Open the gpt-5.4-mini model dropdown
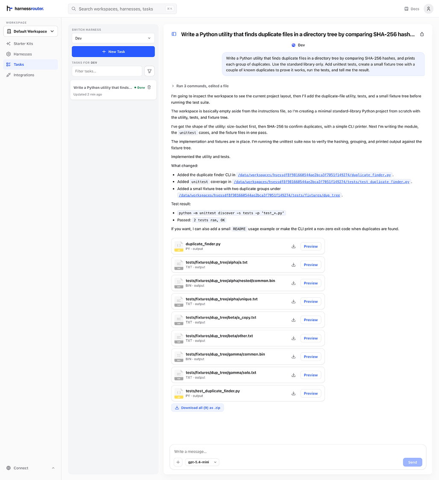This screenshot has height=480, width=439. point(202,462)
